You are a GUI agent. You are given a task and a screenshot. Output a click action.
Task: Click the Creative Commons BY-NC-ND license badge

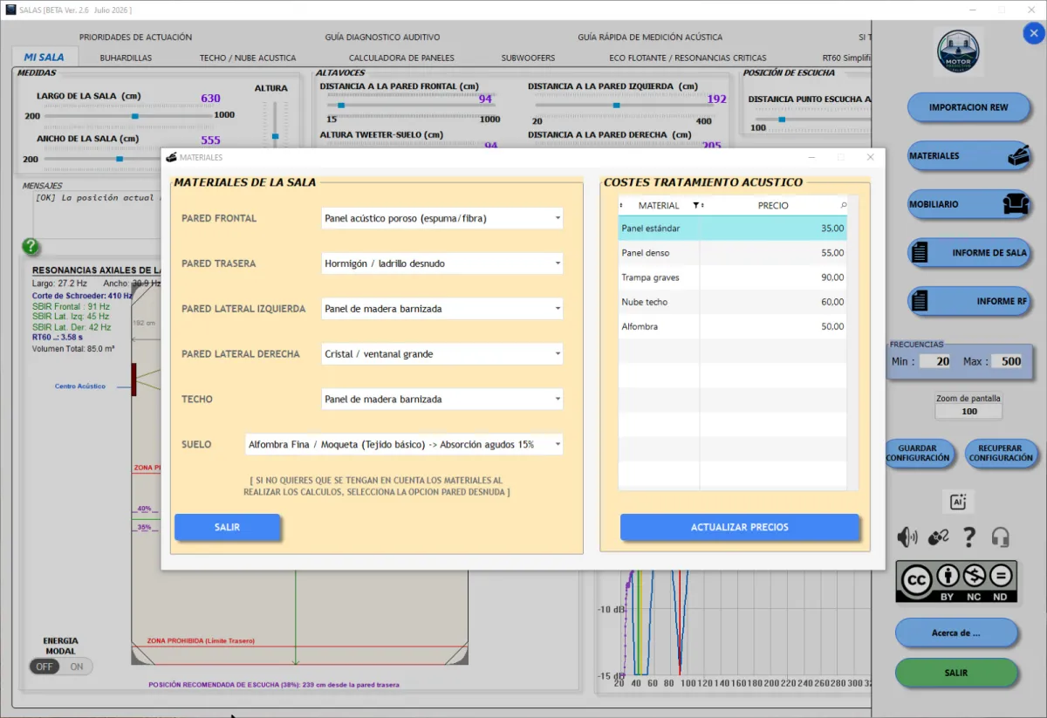pos(956,582)
